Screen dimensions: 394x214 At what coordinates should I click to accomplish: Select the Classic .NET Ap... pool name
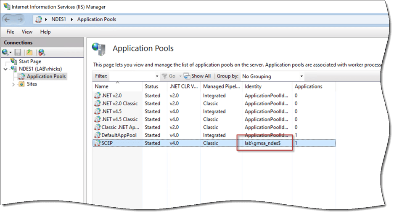(120, 127)
